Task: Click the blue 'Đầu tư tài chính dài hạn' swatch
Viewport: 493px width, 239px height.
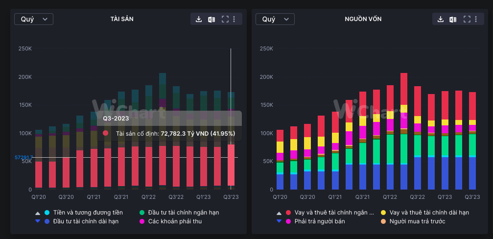Action: coord(47,221)
